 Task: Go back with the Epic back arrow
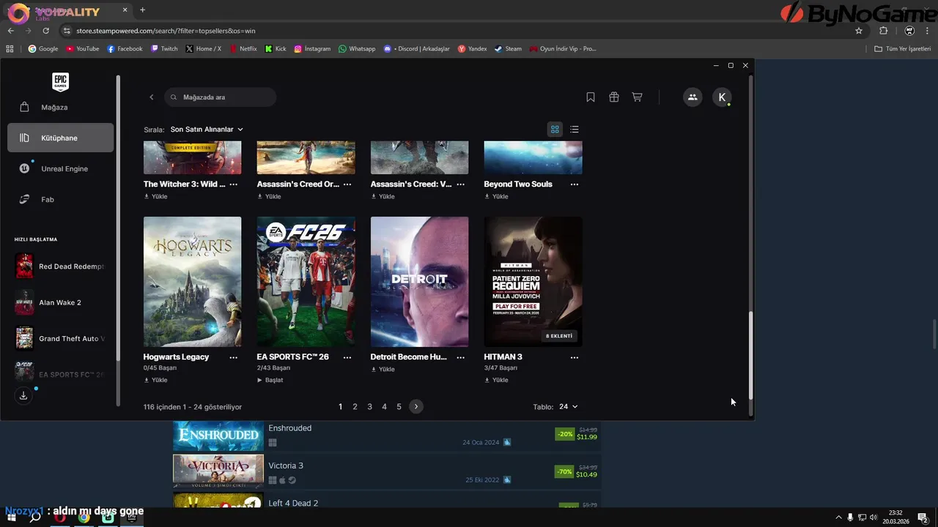(152, 97)
